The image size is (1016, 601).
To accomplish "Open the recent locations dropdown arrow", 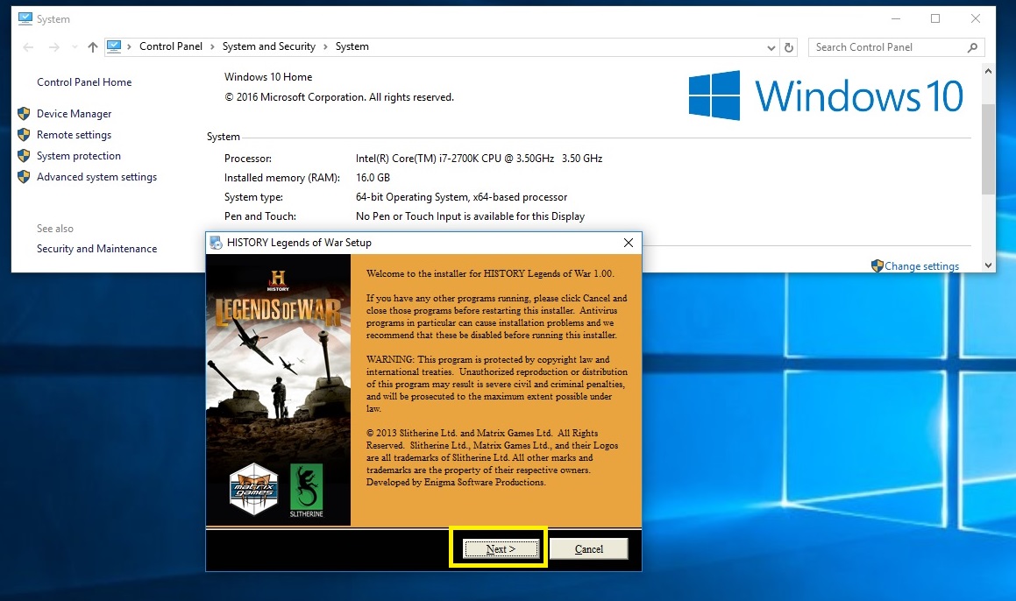I will pyautogui.click(x=75, y=46).
